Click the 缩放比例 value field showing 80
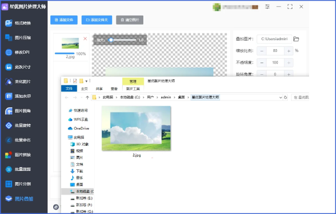336x214 pixels. tap(275, 51)
